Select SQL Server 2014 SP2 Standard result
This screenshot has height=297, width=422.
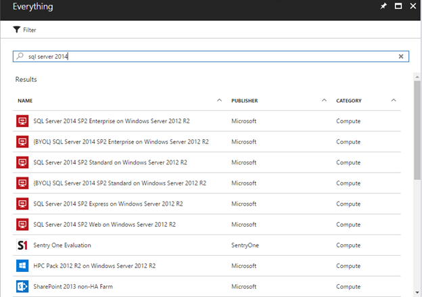(x=110, y=162)
